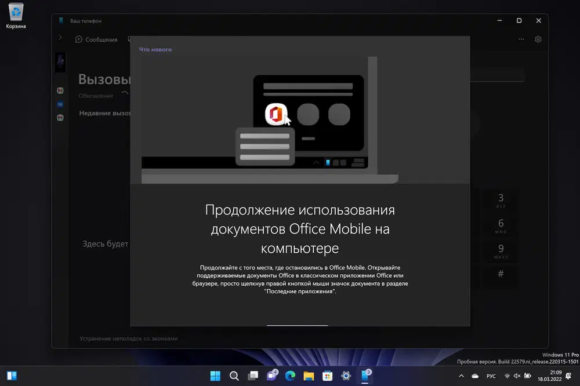Tap the 9 WXYZ dialpad key
The width and height of the screenshot is (580, 386).
501,251
